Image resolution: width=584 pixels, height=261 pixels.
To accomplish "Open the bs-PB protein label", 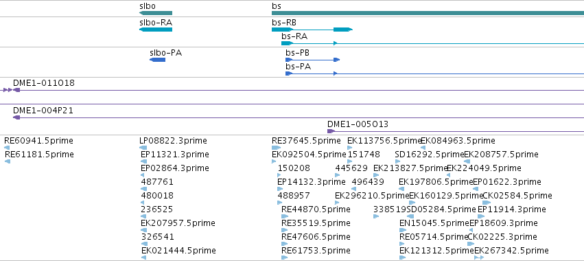I will 297,53.
